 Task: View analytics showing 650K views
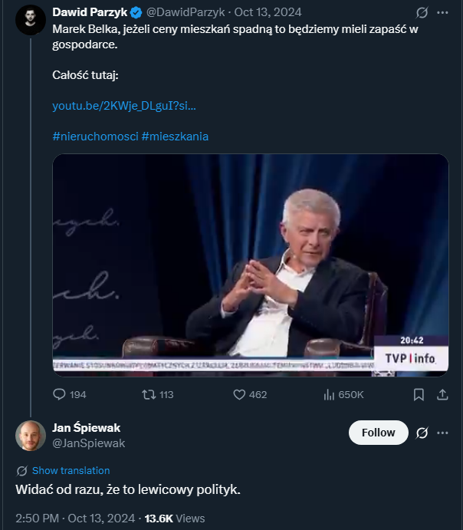(x=329, y=394)
